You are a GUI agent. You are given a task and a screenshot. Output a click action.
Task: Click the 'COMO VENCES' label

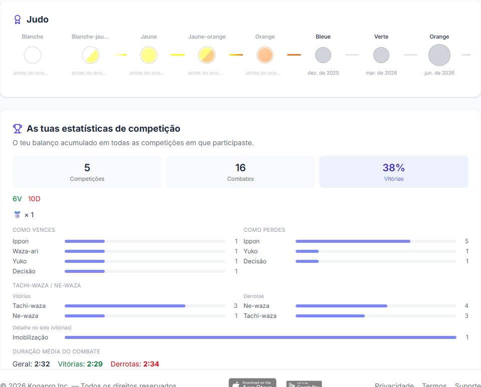[x=34, y=230]
